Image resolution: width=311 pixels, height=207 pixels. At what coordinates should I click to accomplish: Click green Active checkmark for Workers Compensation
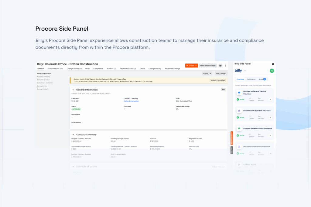pos(238,154)
